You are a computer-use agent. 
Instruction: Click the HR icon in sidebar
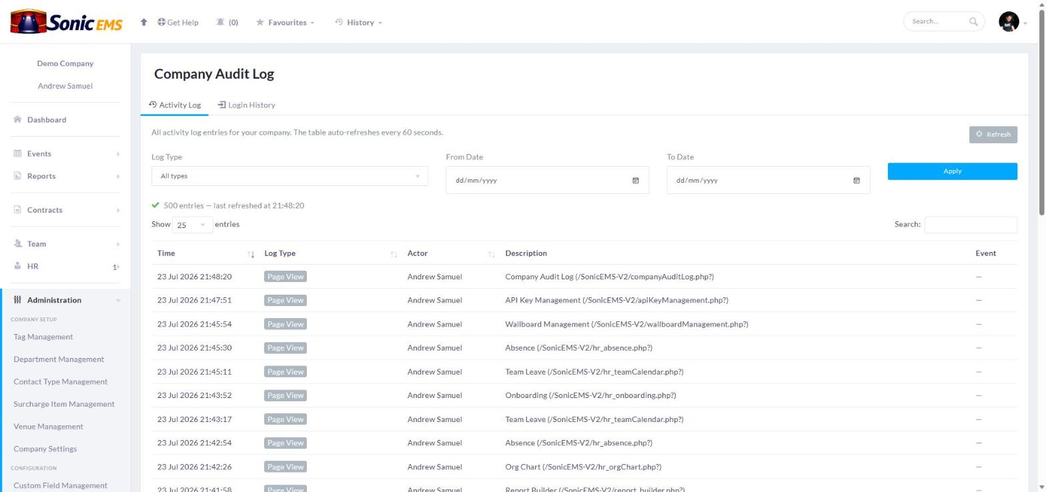[17, 266]
